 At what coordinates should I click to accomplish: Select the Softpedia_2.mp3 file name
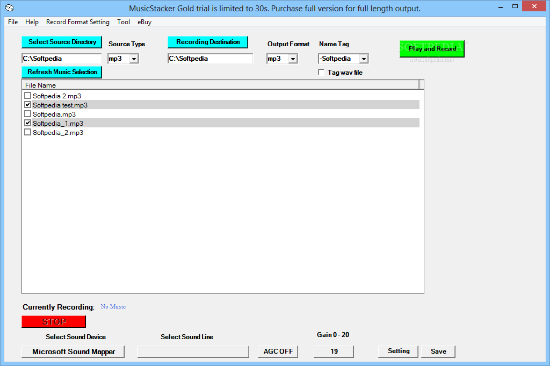[x=58, y=132]
